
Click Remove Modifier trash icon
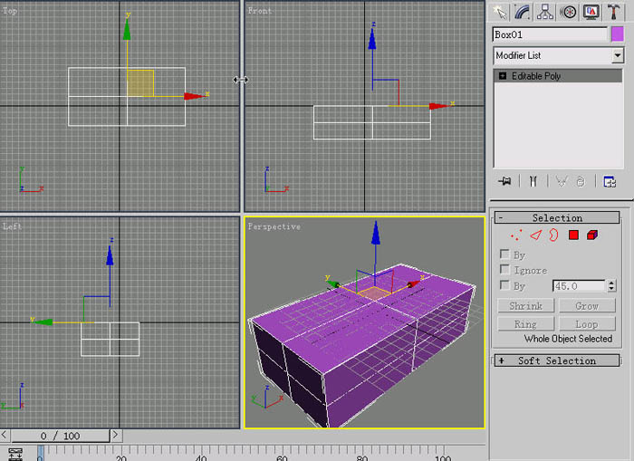click(581, 181)
